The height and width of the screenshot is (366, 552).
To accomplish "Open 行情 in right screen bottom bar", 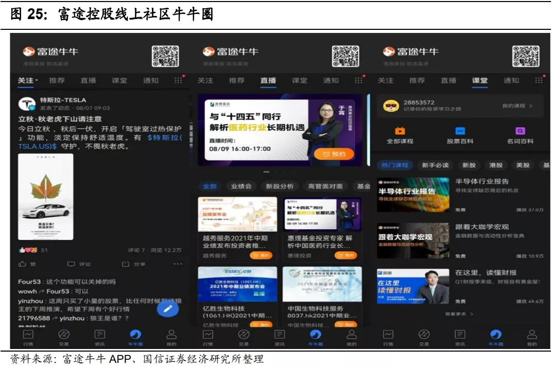I will tap(388, 338).
